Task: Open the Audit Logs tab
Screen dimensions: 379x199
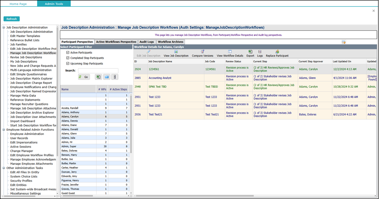Action: [x=147, y=42]
